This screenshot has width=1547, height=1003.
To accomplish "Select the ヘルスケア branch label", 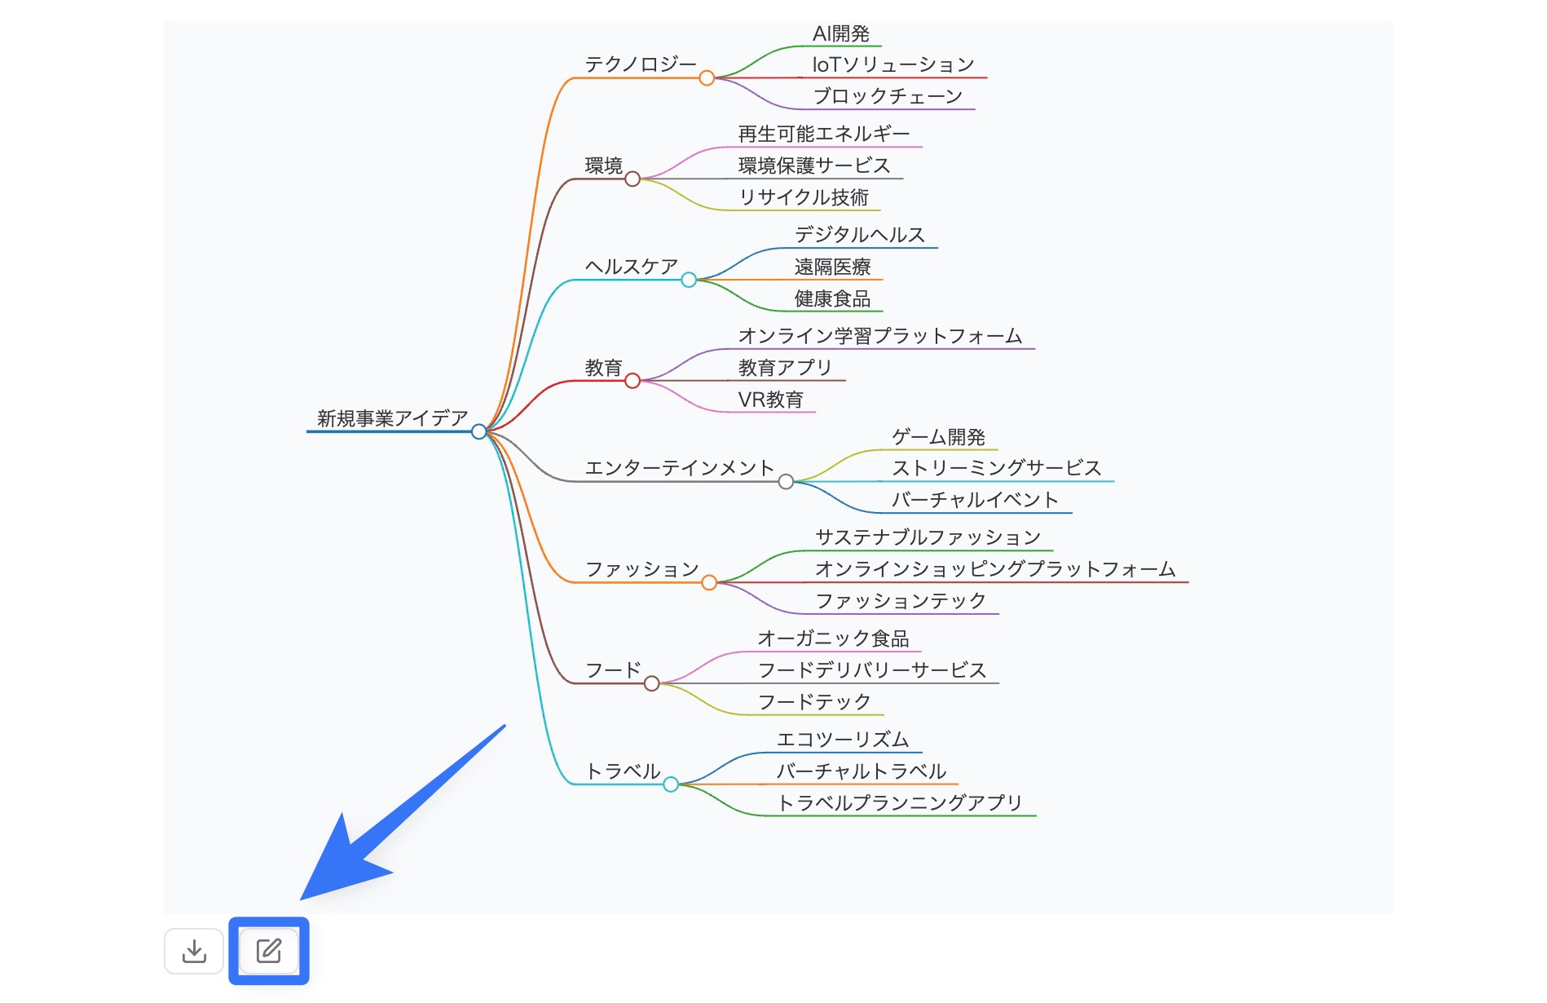I will tap(632, 267).
